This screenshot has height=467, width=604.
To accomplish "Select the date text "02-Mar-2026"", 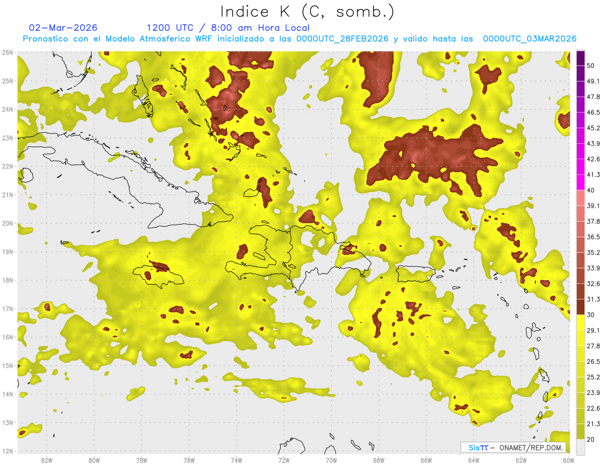I will point(63,28).
